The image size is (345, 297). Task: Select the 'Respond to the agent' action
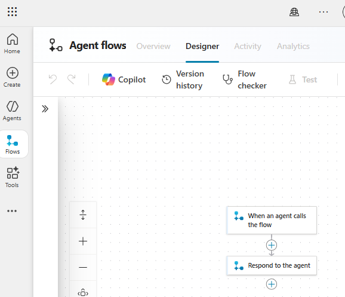(x=272, y=265)
